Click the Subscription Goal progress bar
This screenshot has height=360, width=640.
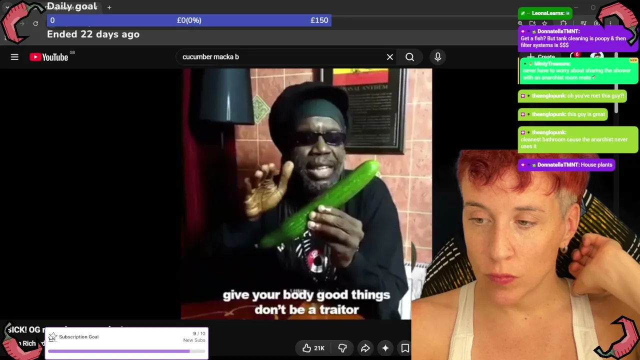[127, 351]
